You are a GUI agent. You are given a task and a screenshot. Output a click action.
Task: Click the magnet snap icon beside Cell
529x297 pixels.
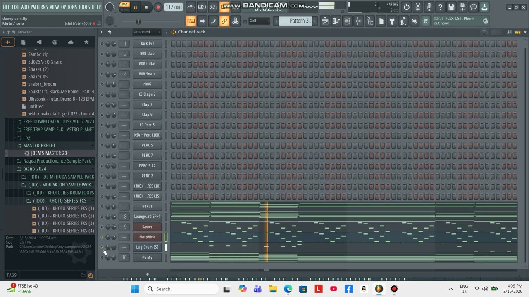click(245, 21)
